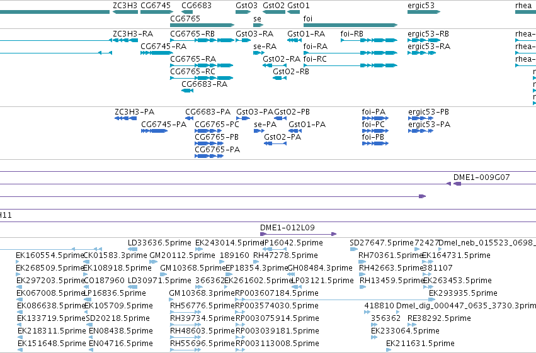This screenshot has width=536, height=353.
Task: Click the GstO2-RA transcript
Action: pyautogui.click(x=274, y=65)
